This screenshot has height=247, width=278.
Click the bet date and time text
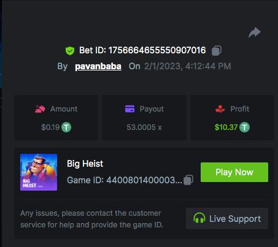(188, 66)
